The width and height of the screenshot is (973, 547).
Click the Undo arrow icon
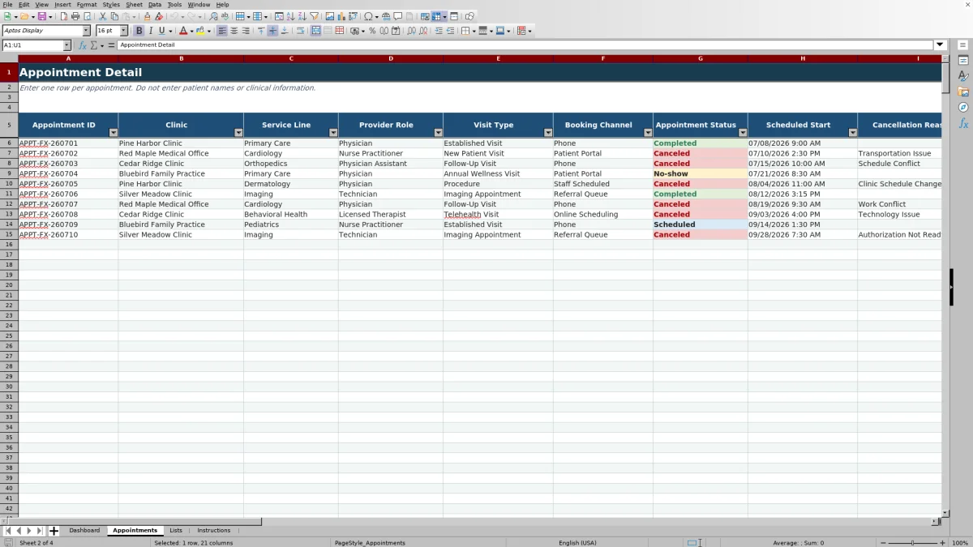174,16
